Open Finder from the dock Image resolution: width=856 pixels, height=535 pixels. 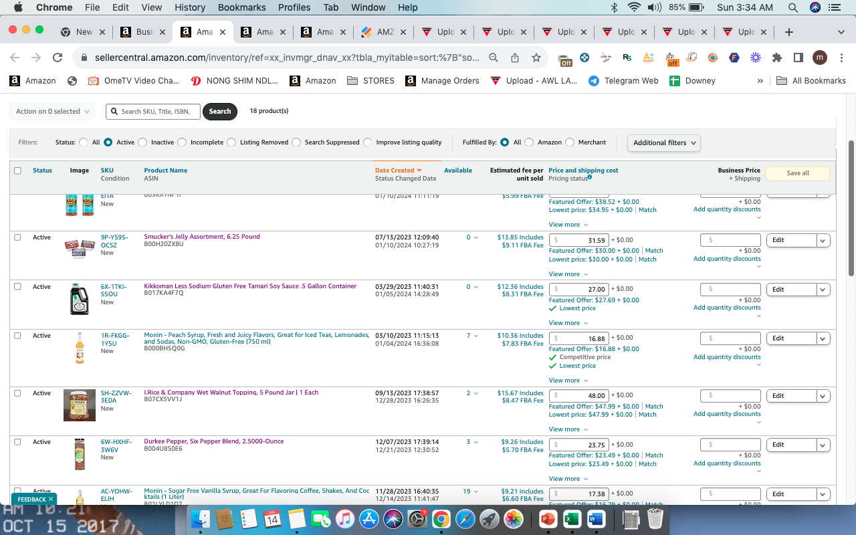(x=201, y=518)
